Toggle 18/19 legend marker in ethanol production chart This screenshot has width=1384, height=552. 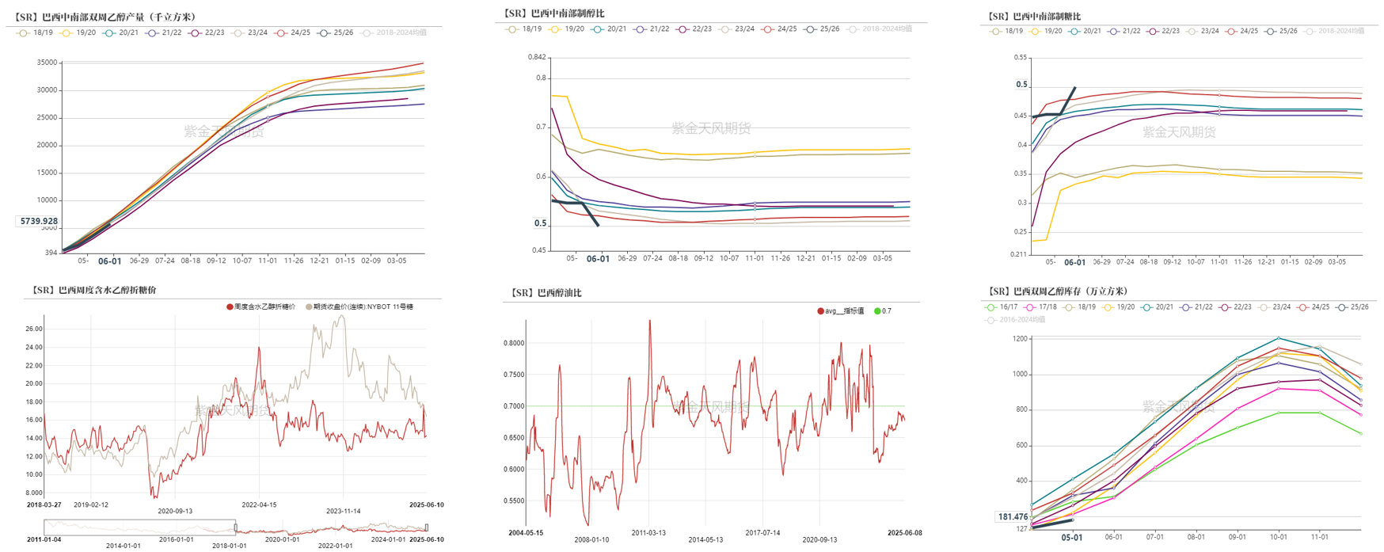pyautogui.click(x=23, y=33)
